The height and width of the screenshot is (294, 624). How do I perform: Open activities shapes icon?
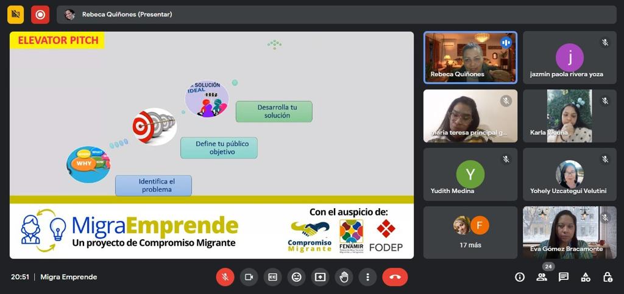(x=586, y=277)
